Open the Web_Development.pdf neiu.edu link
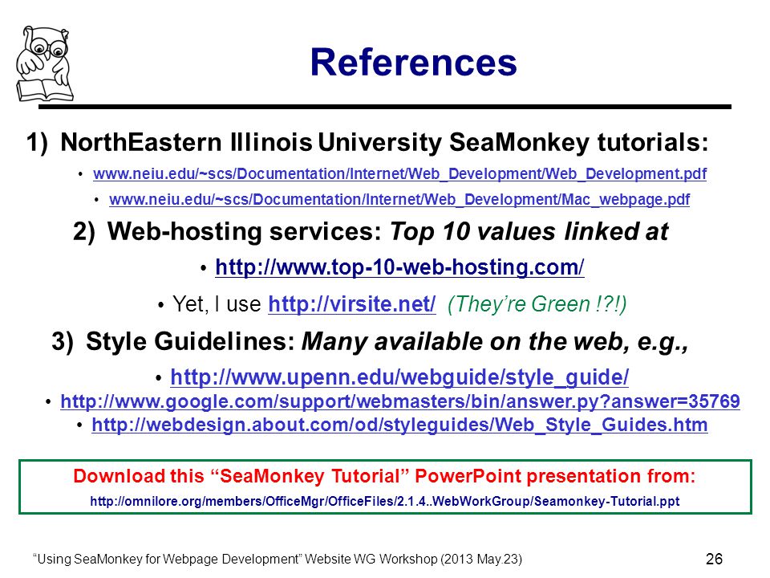Screen dimensions: 770x578 (399, 173)
